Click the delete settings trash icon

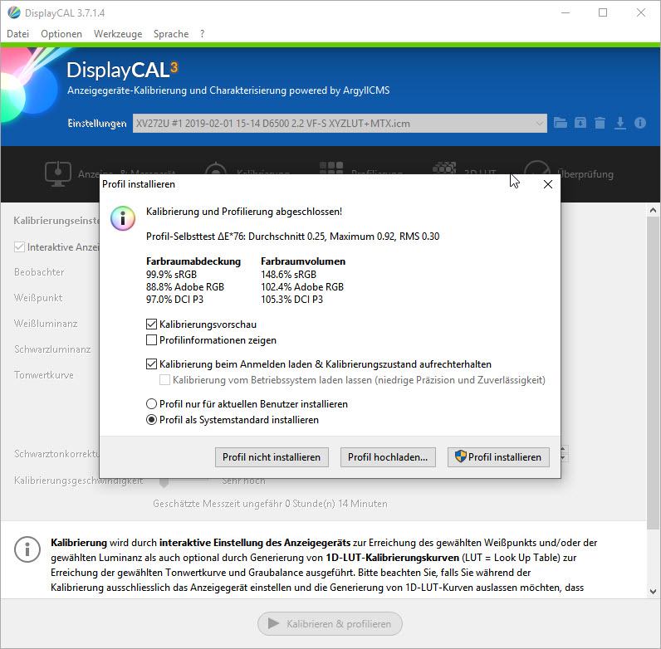(600, 123)
